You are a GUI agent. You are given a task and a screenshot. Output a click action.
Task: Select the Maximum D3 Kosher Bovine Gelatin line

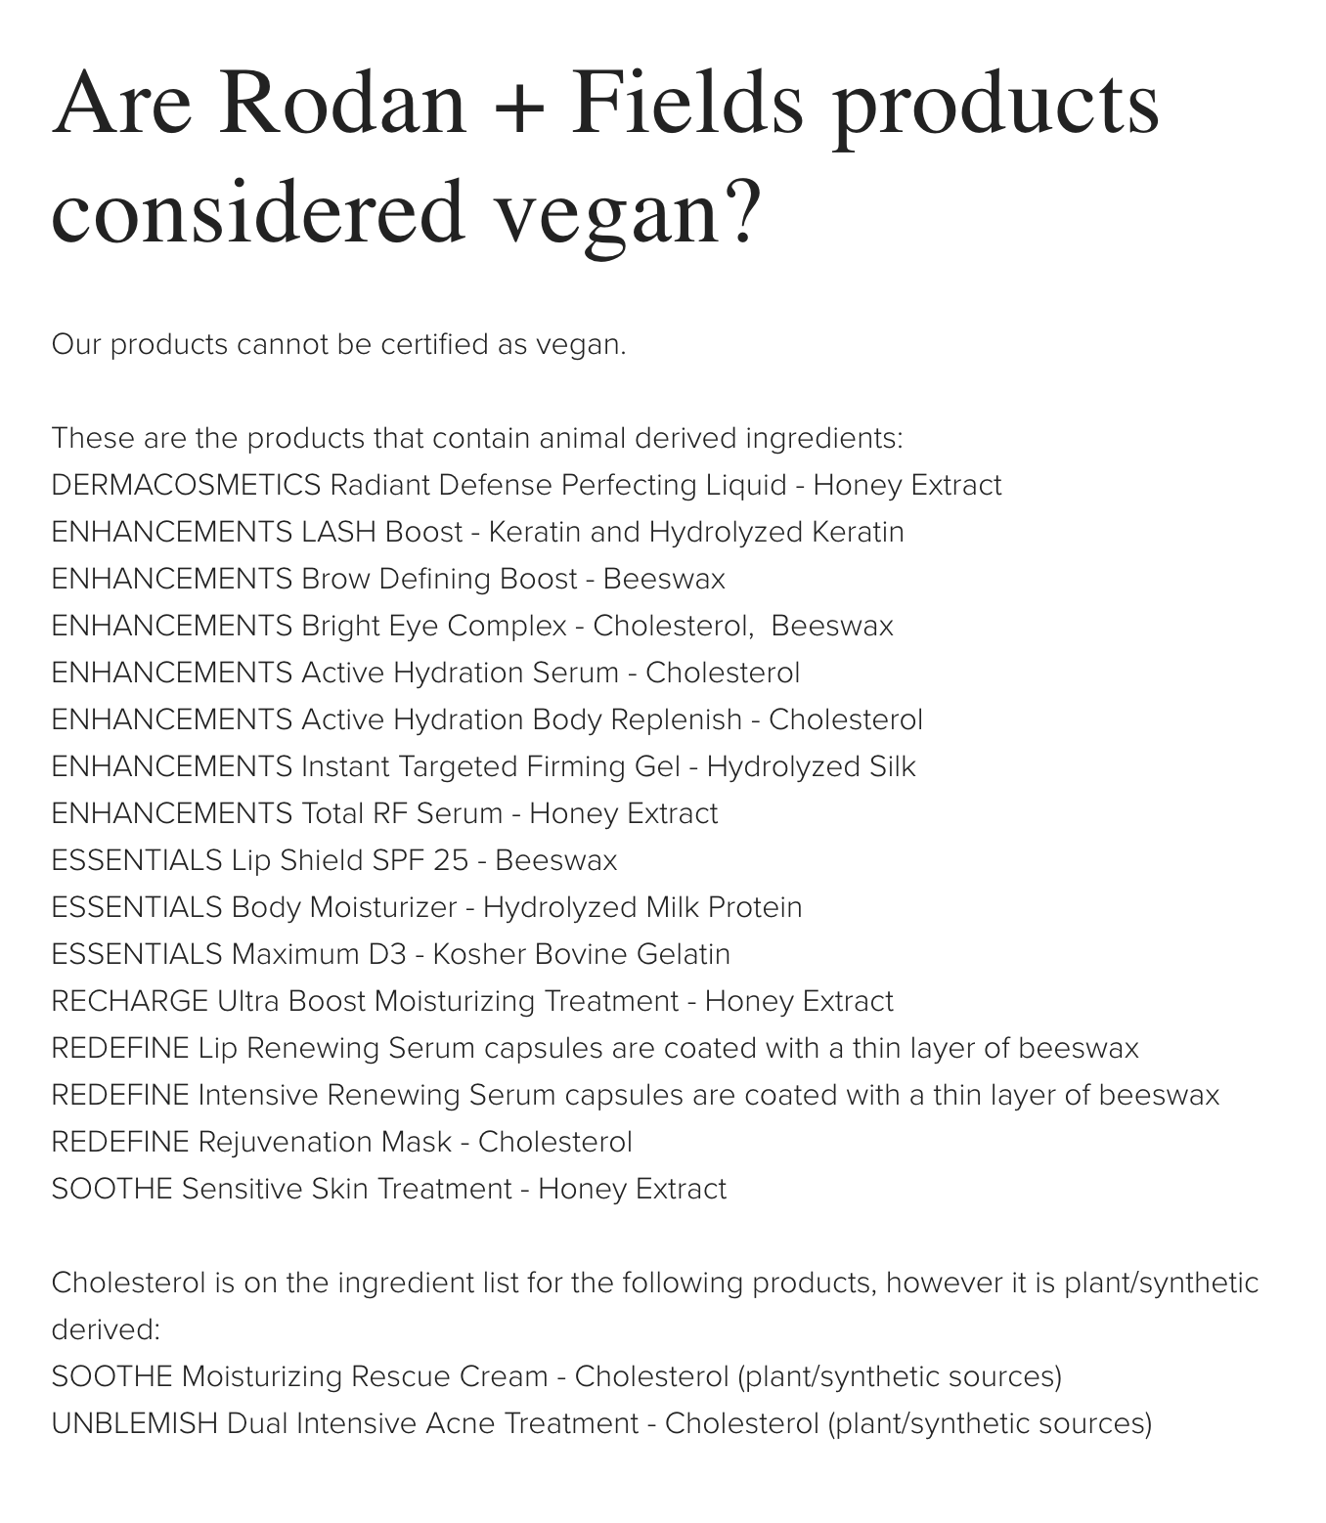[x=391, y=955]
